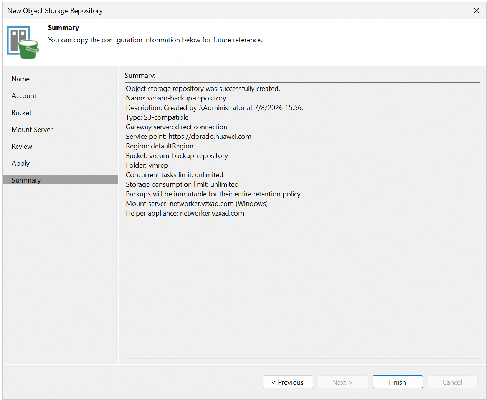Click the Service point dorado.huawei.com line
Screen dimensions: 487x400
188,137
